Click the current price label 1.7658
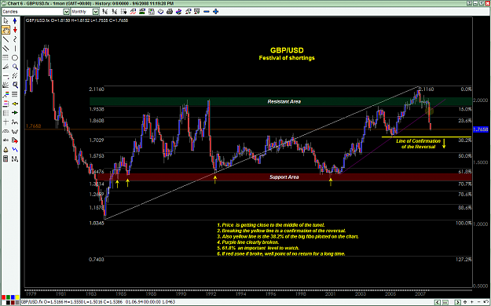The height and width of the screenshot is (306, 491). [x=480, y=129]
